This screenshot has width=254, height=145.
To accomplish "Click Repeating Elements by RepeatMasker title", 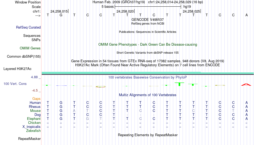I will (x=148, y=135).
